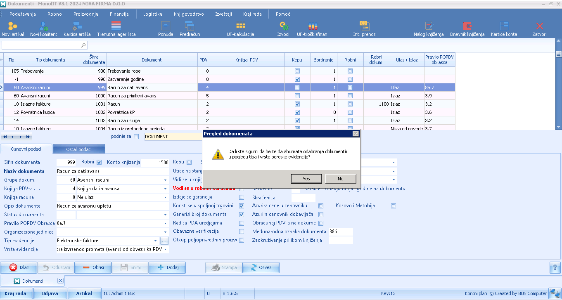This screenshot has width=562, height=300.
Task: Open Nalog knjiženja from the toolbar
Action: 429,26
